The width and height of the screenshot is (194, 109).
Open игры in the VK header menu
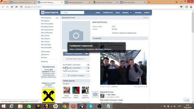(x=118, y=12)
